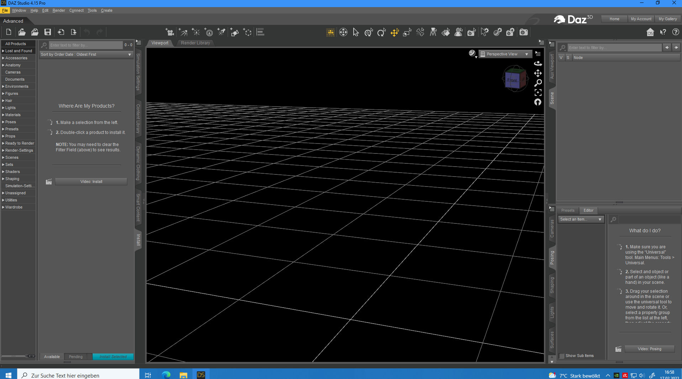Open the viewport draw style sphere menu
Image resolution: width=682 pixels, height=379 pixels.
(x=472, y=54)
